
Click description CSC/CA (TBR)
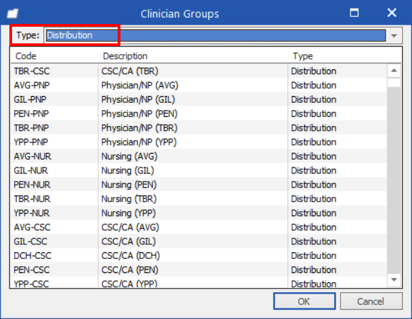(130, 71)
